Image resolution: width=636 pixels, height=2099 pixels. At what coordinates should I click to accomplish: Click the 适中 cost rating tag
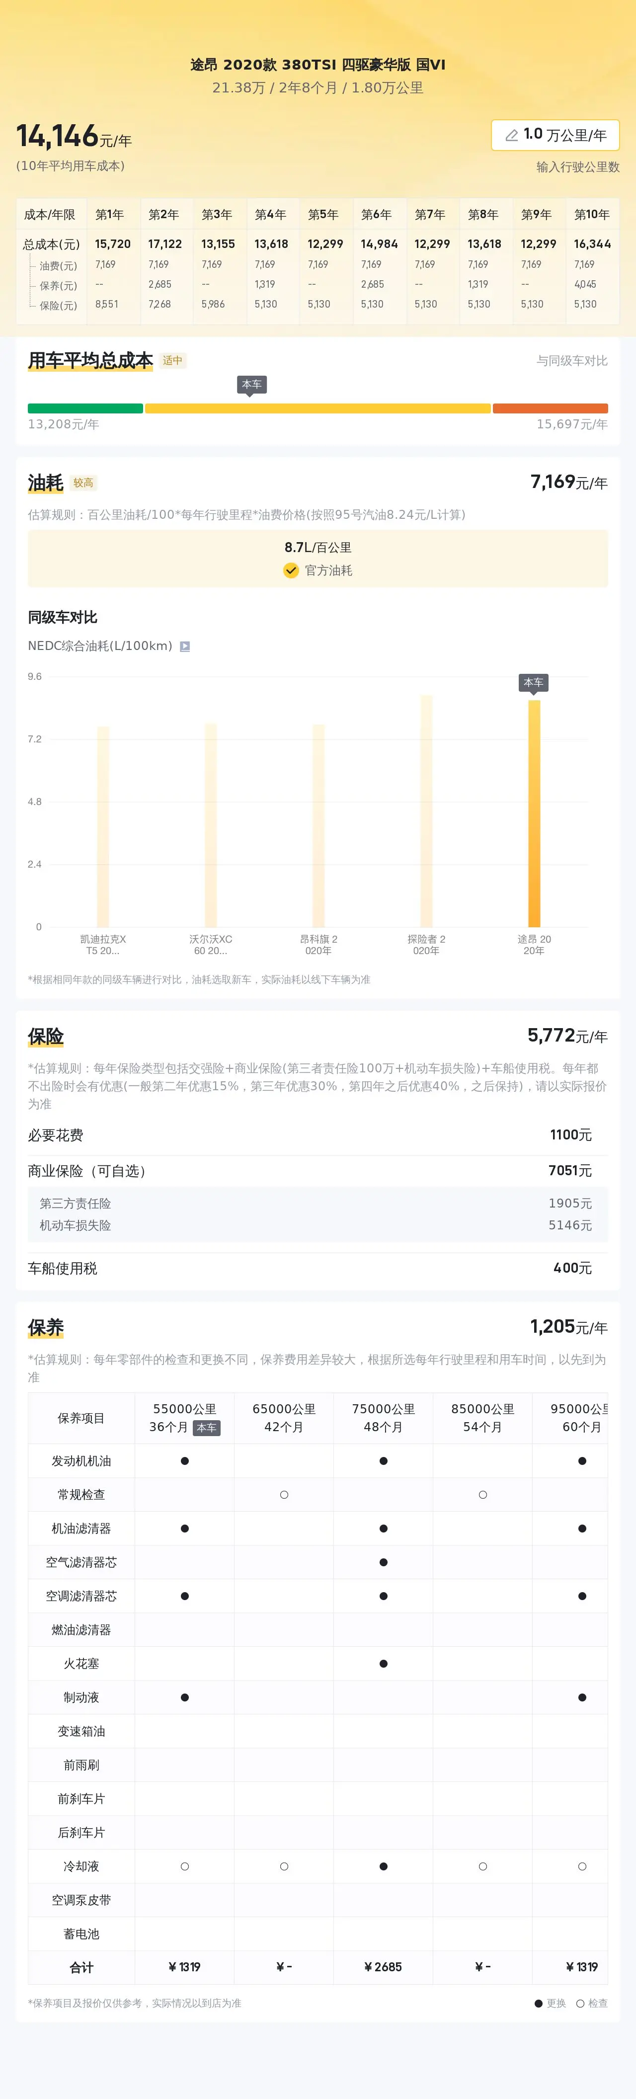[172, 360]
